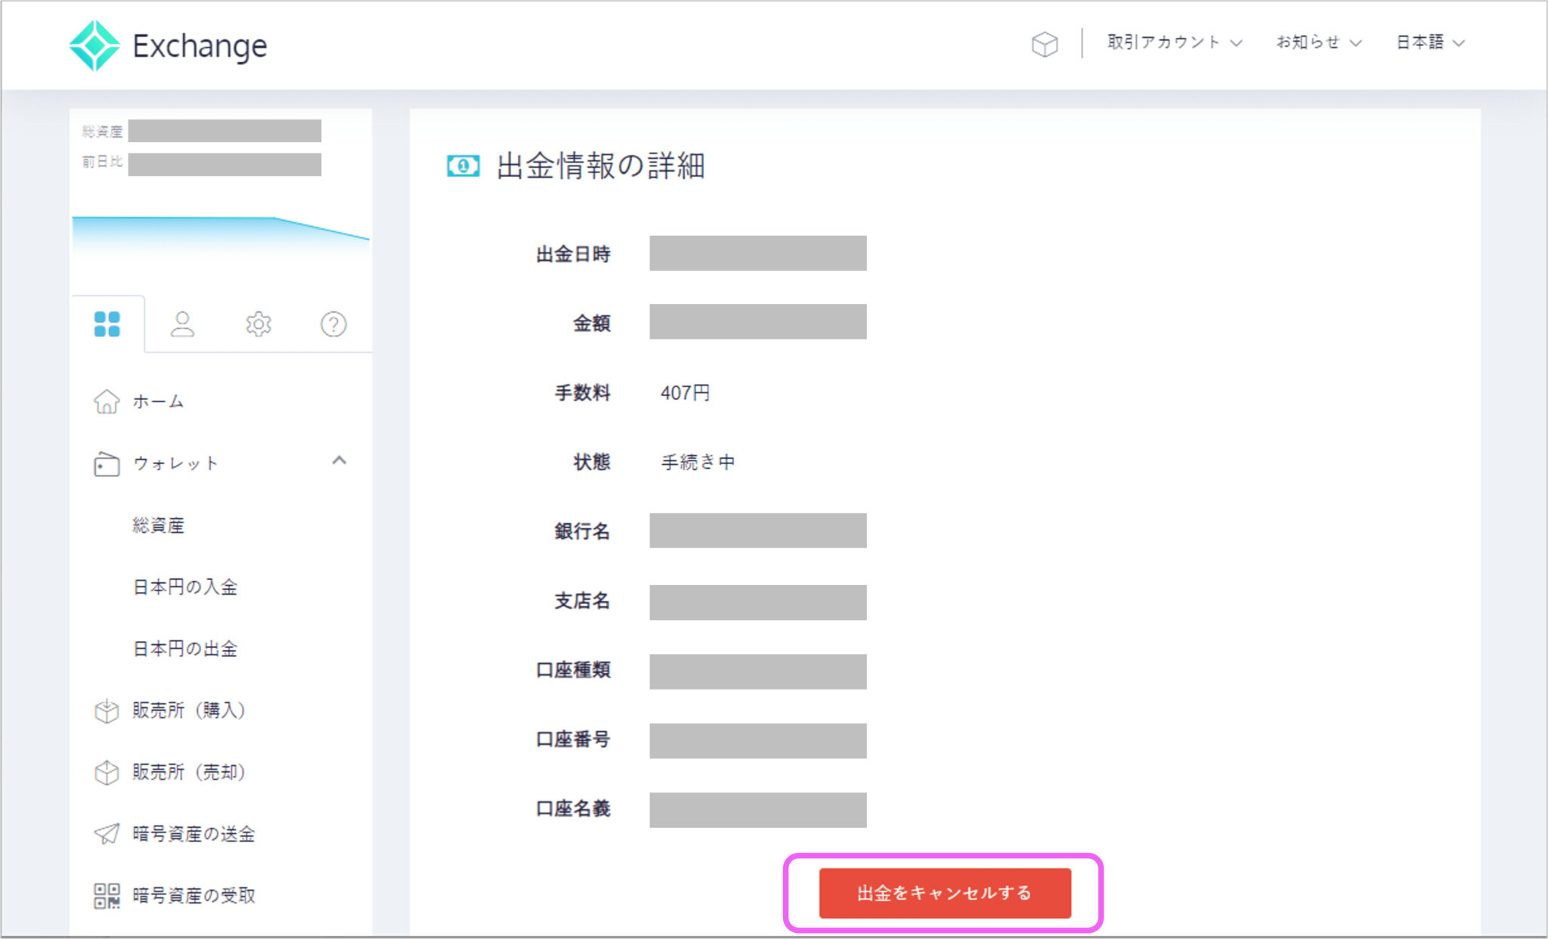This screenshot has width=1548, height=939.
Task: Select the dashboard grid tab icon
Action: click(107, 324)
